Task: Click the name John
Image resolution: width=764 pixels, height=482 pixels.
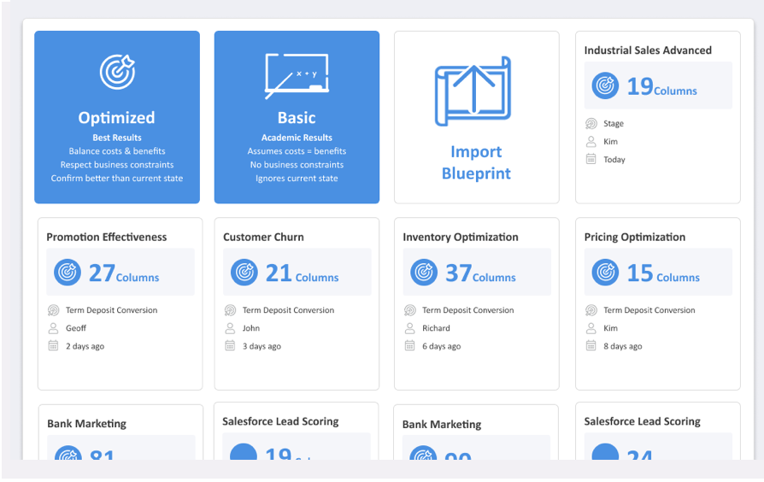Action: [x=251, y=328]
